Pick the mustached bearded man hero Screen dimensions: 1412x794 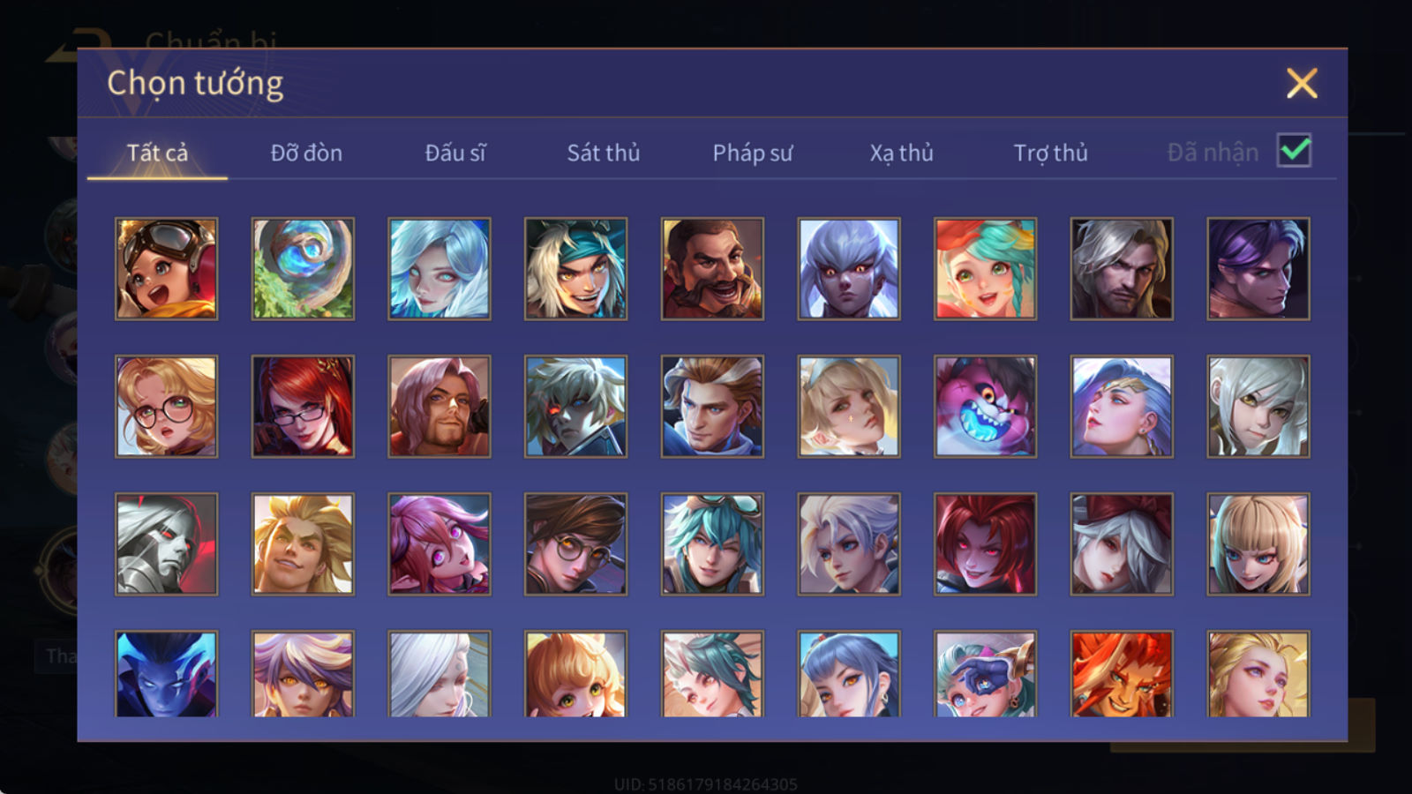[x=712, y=269]
